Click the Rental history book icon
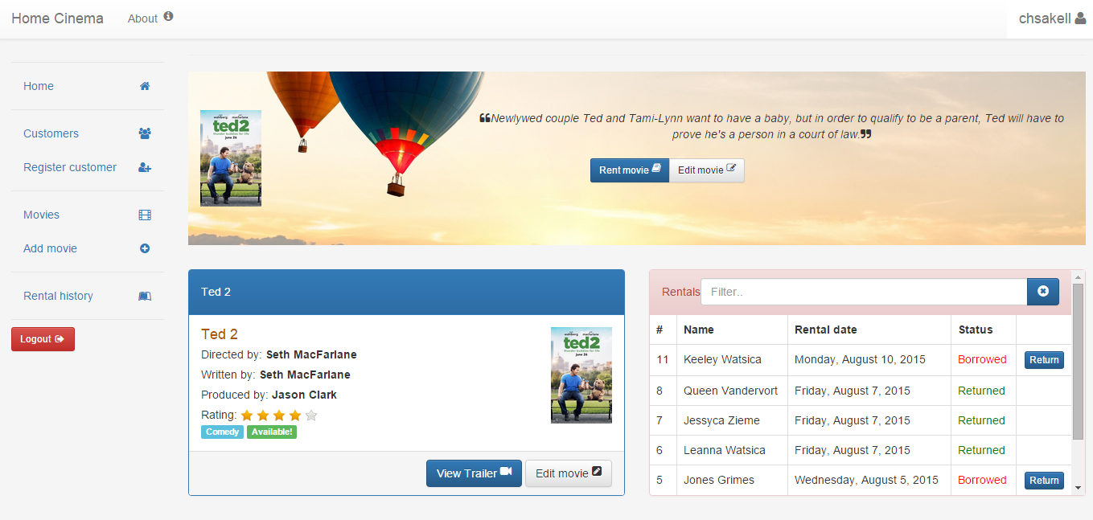This screenshot has height=520, width=1093. coord(145,296)
